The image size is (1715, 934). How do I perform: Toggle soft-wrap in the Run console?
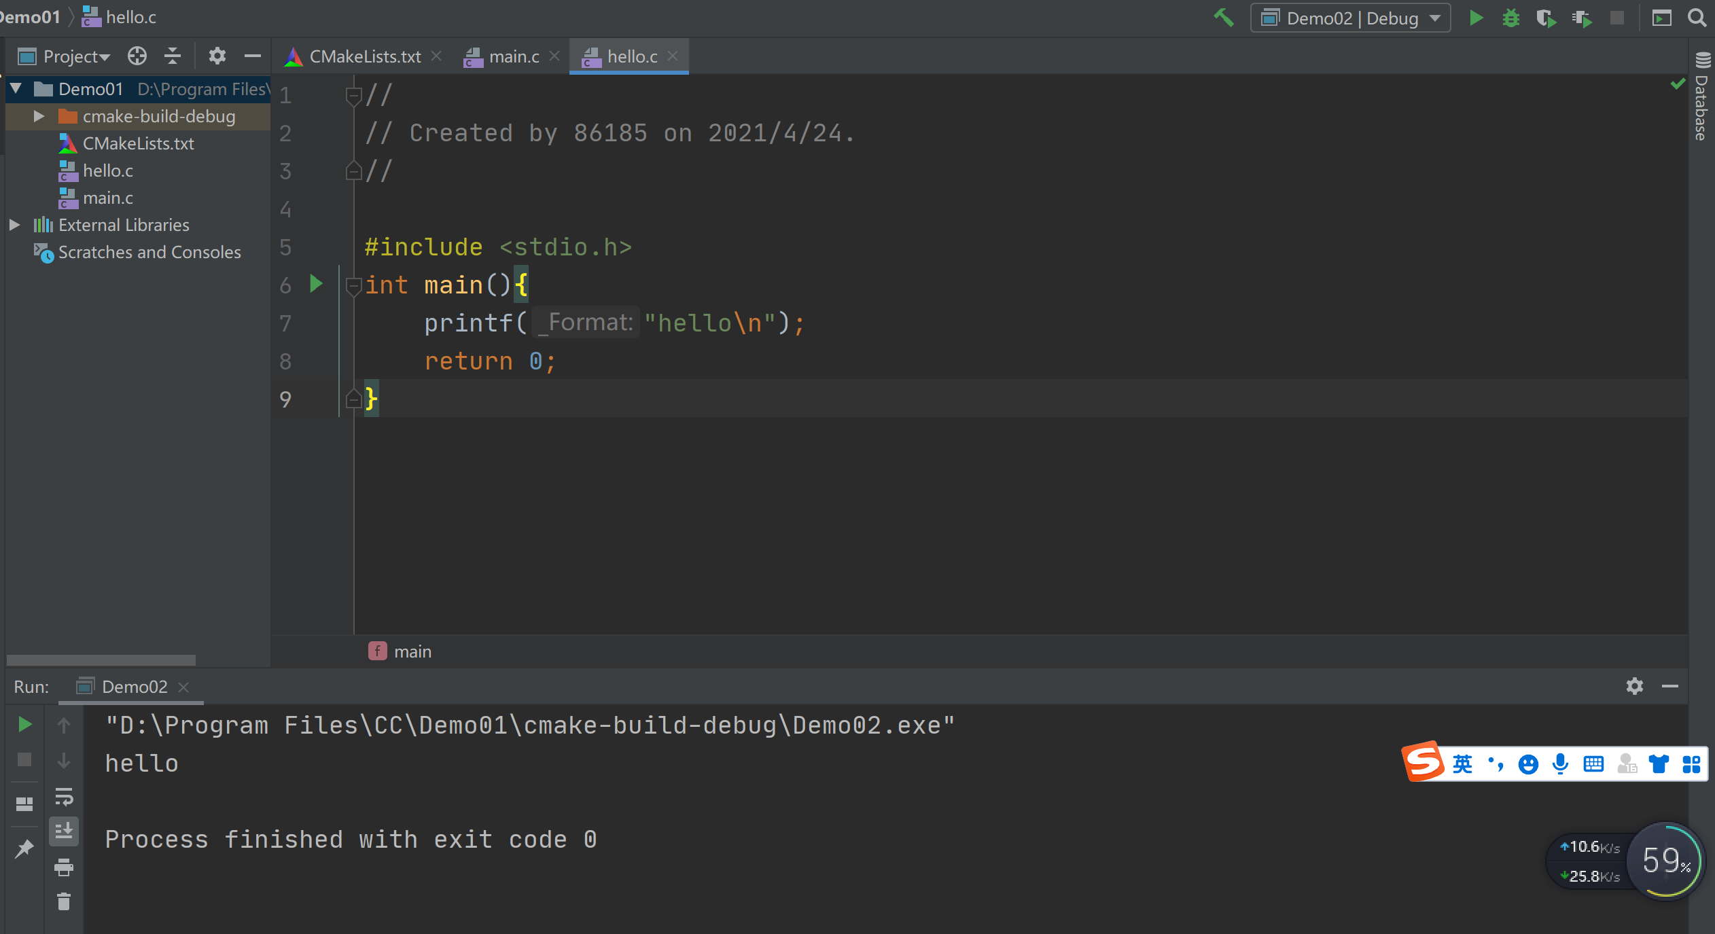pyautogui.click(x=64, y=796)
